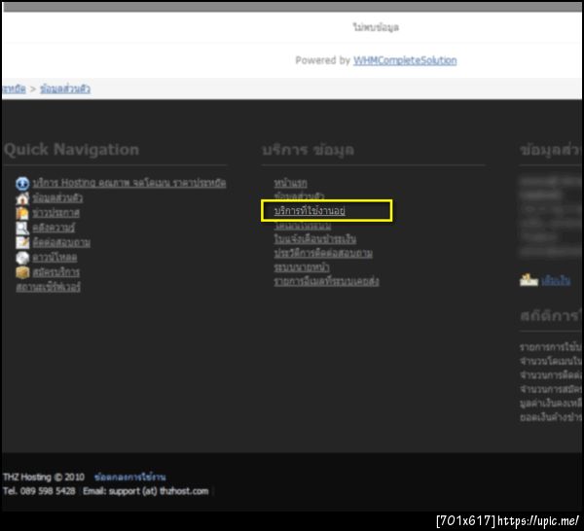Open ข้อมูลส่วนตัว in the บริการ ข้อมูล menu

pyautogui.click(x=299, y=196)
